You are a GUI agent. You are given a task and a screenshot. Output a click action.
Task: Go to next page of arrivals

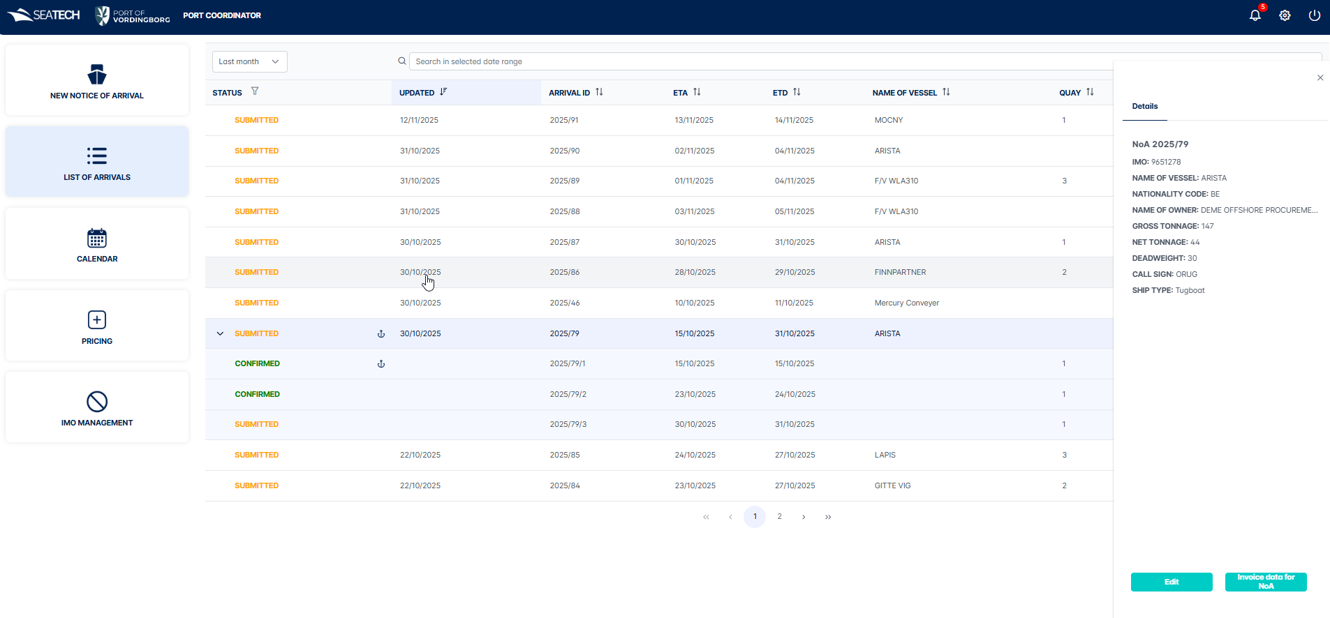pos(804,517)
